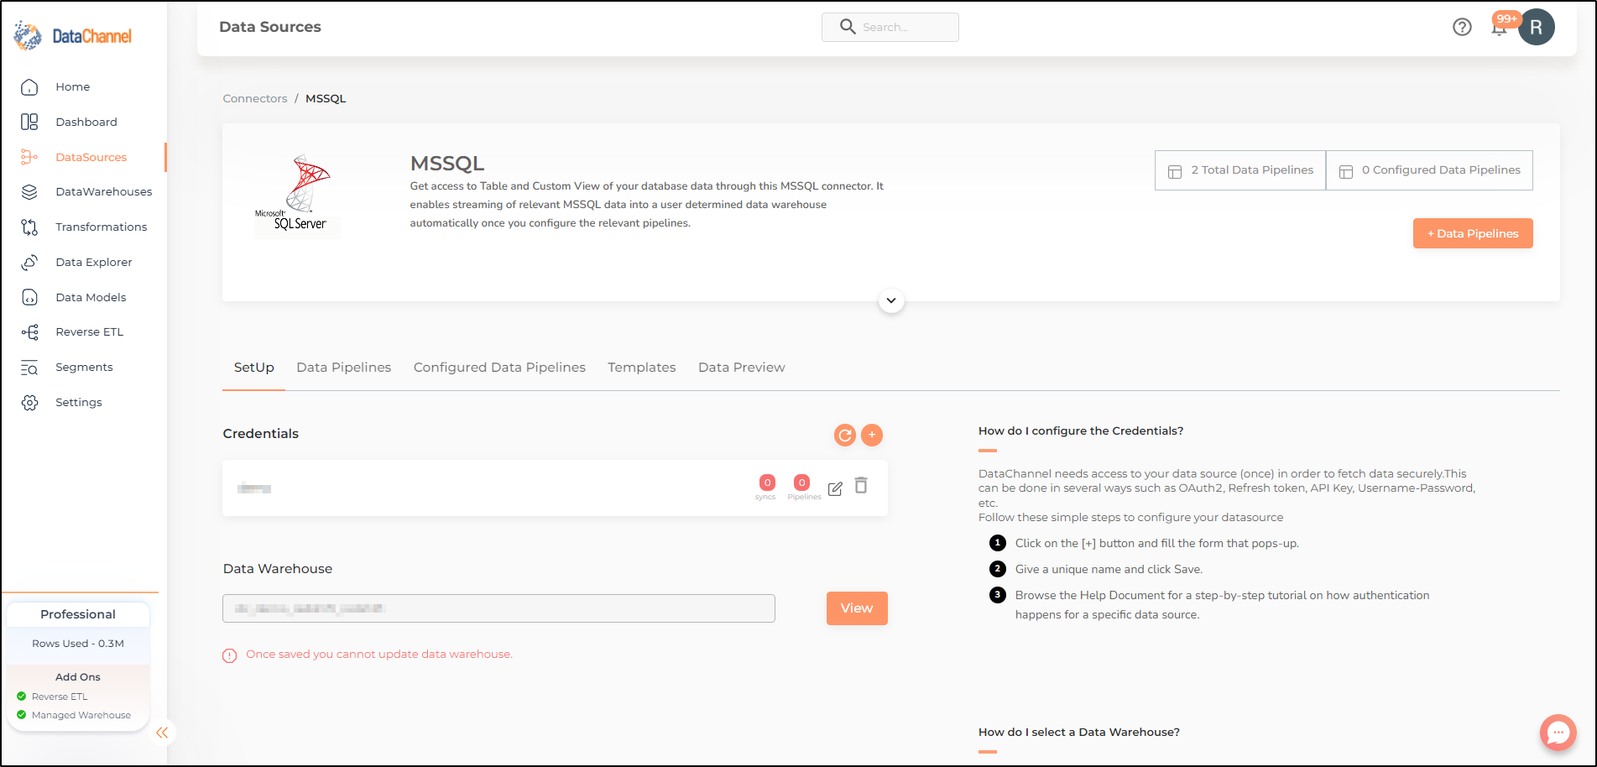Switch to the Data Pipelines tab
1597x767 pixels.
(x=344, y=368)
